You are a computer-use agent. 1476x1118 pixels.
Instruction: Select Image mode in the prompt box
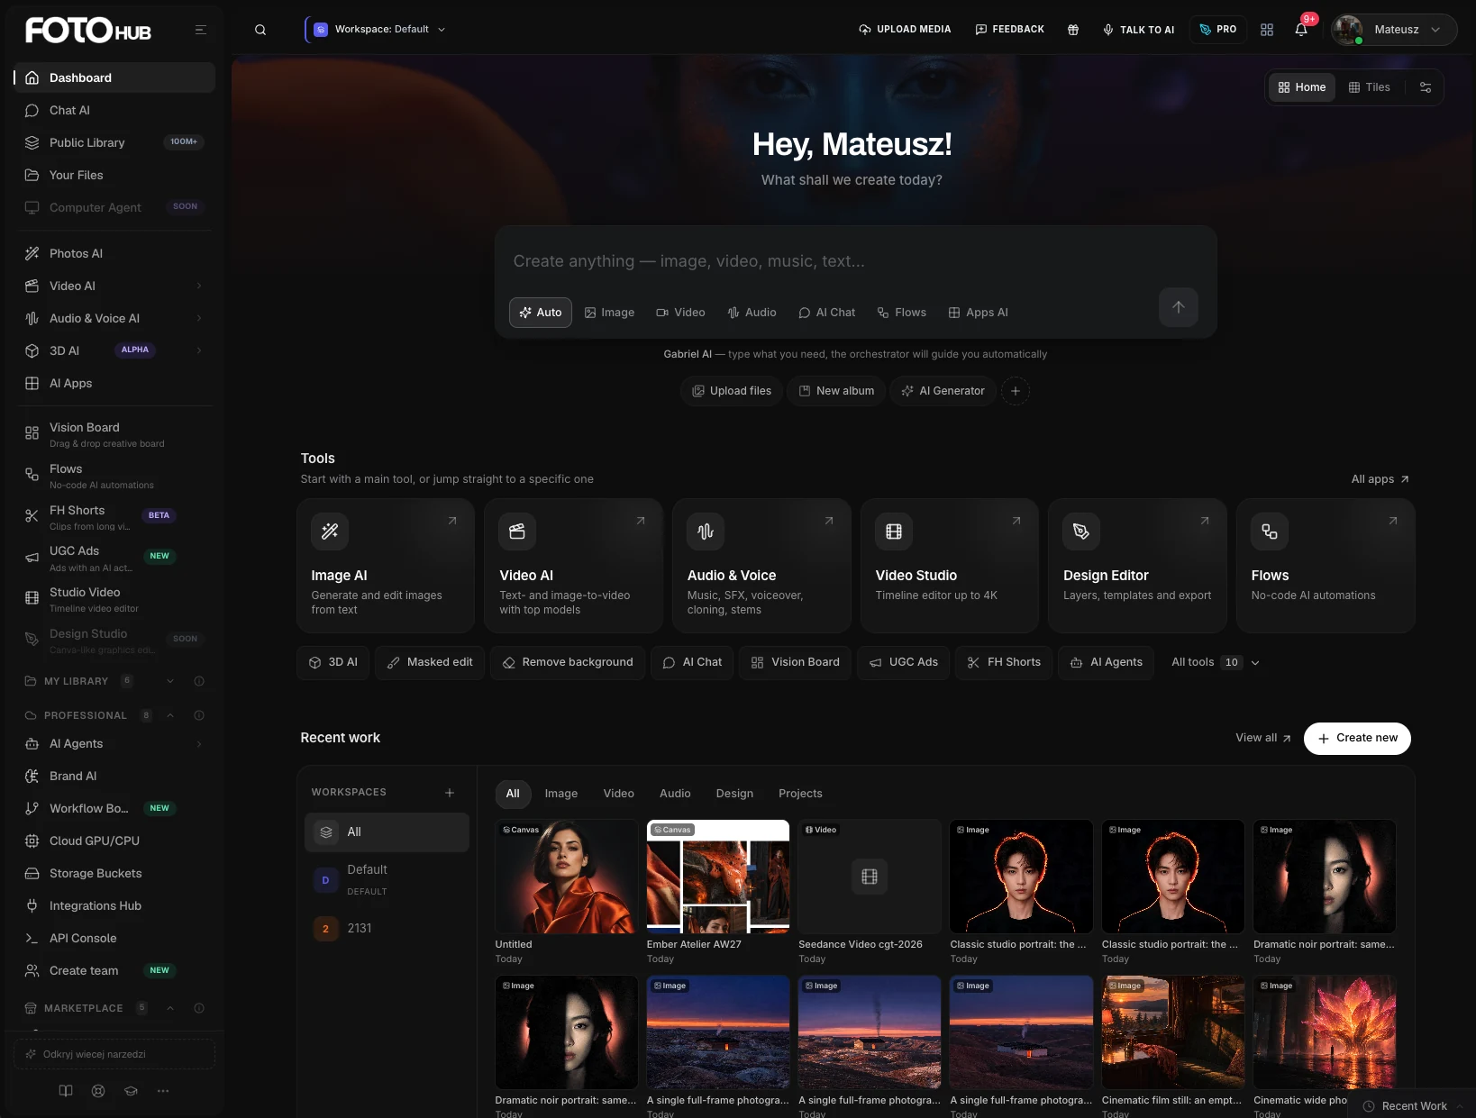click(x=609, y=313)
